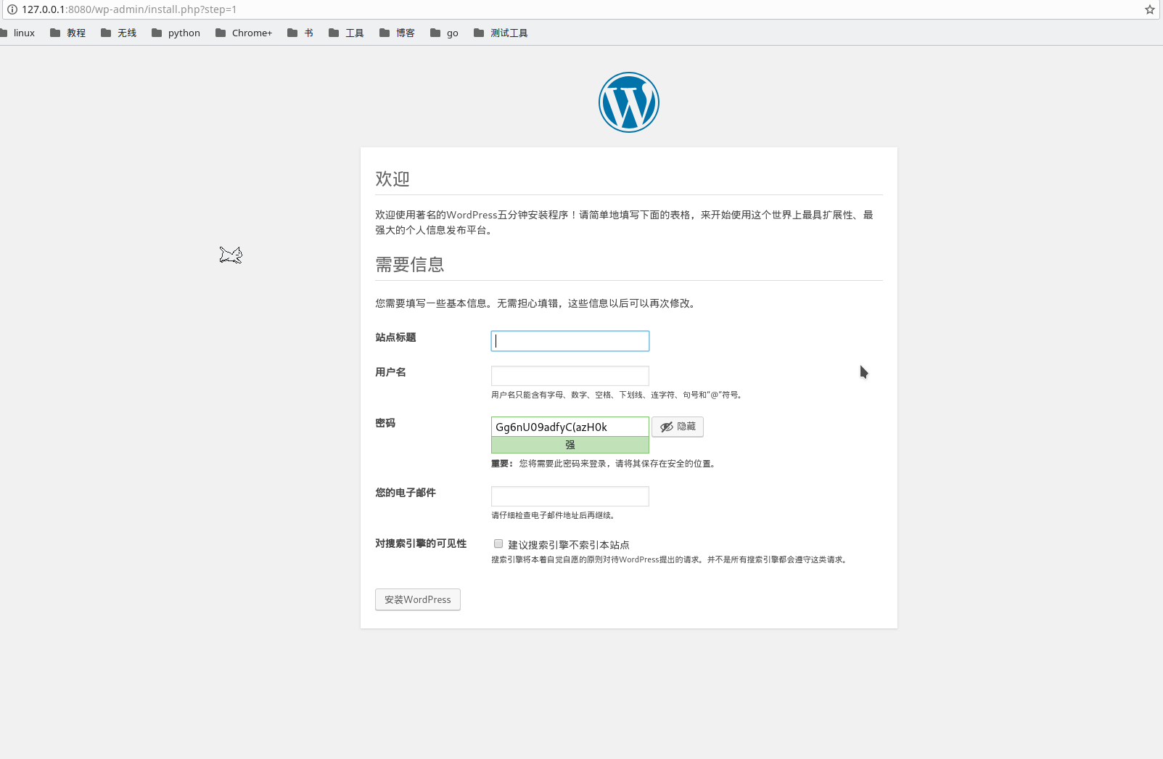Click the 请仔细检查电子邮件地址后再继续 hint

coord(554,515)
